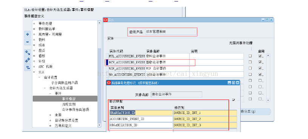The height and width of the screenshot is (139, 308).
Task: Click the 物料会计事件 entity name cell
Action: point(167,56)
